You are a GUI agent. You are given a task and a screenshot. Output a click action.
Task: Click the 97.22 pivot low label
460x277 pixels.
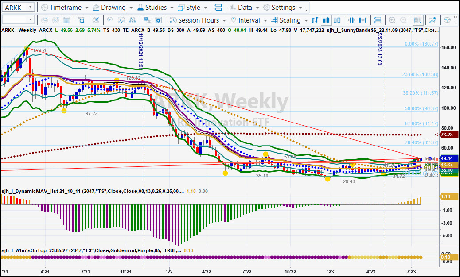[92, 113]
